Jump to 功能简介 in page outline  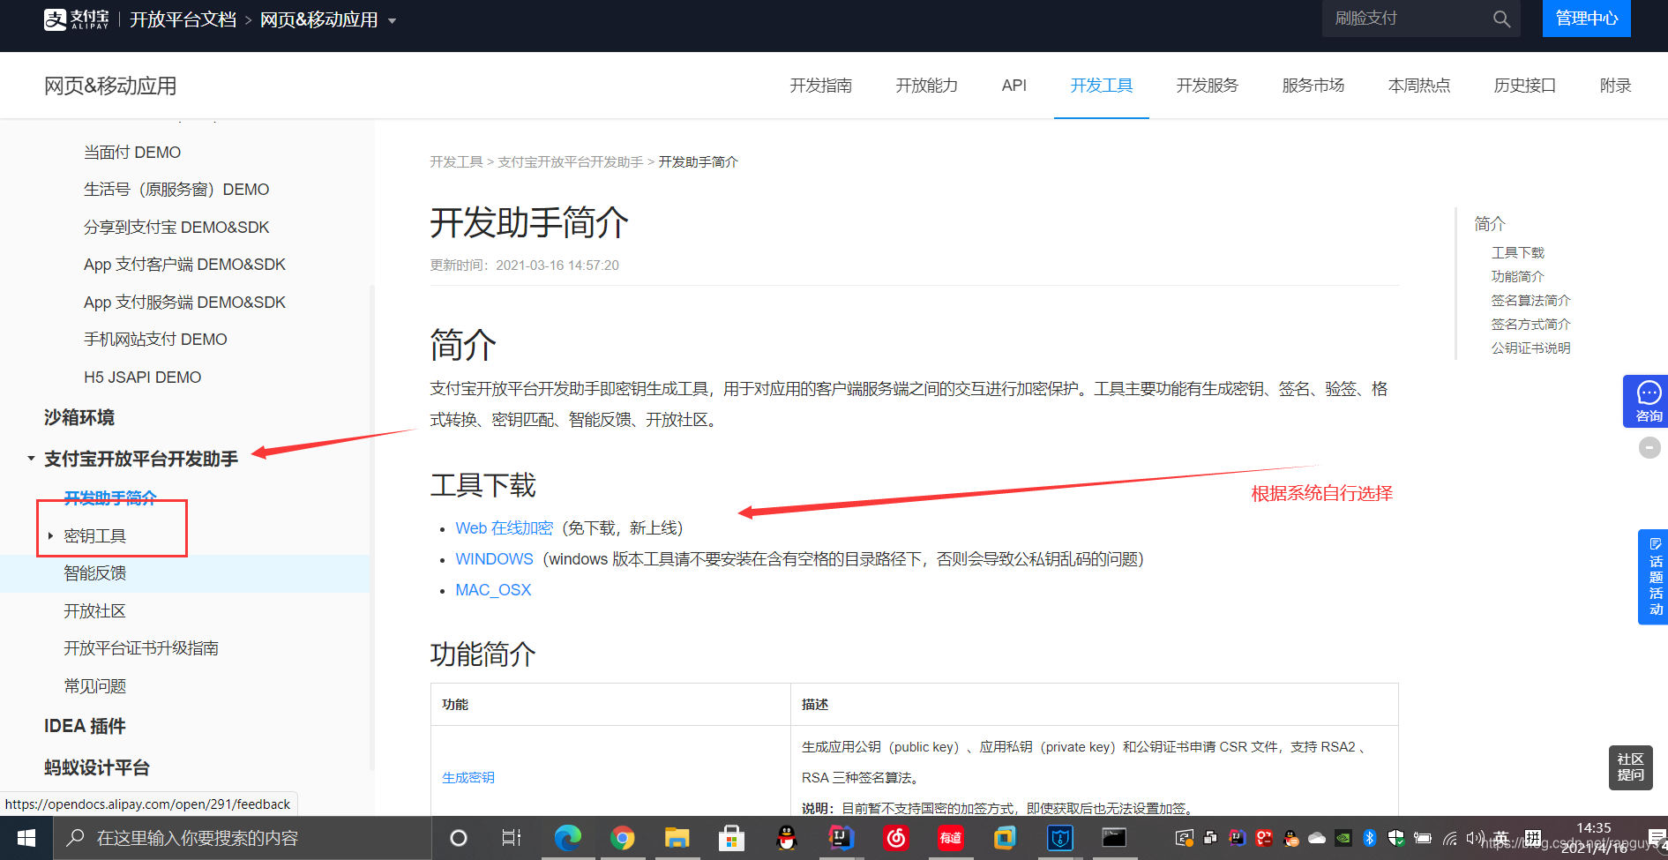[x=1518, y=277]
